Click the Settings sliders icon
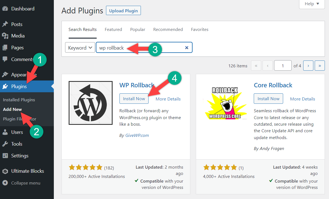 [x=5, y=156]
